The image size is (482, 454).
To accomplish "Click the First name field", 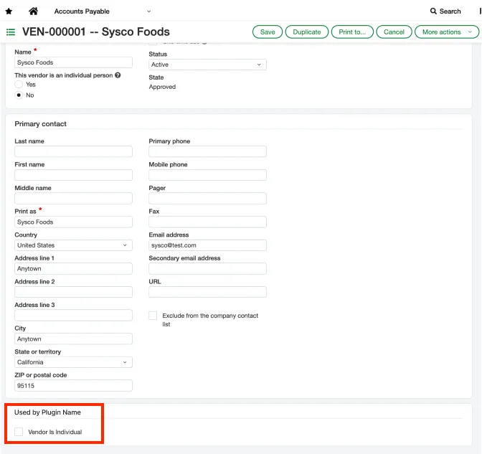I will (73, 175).
